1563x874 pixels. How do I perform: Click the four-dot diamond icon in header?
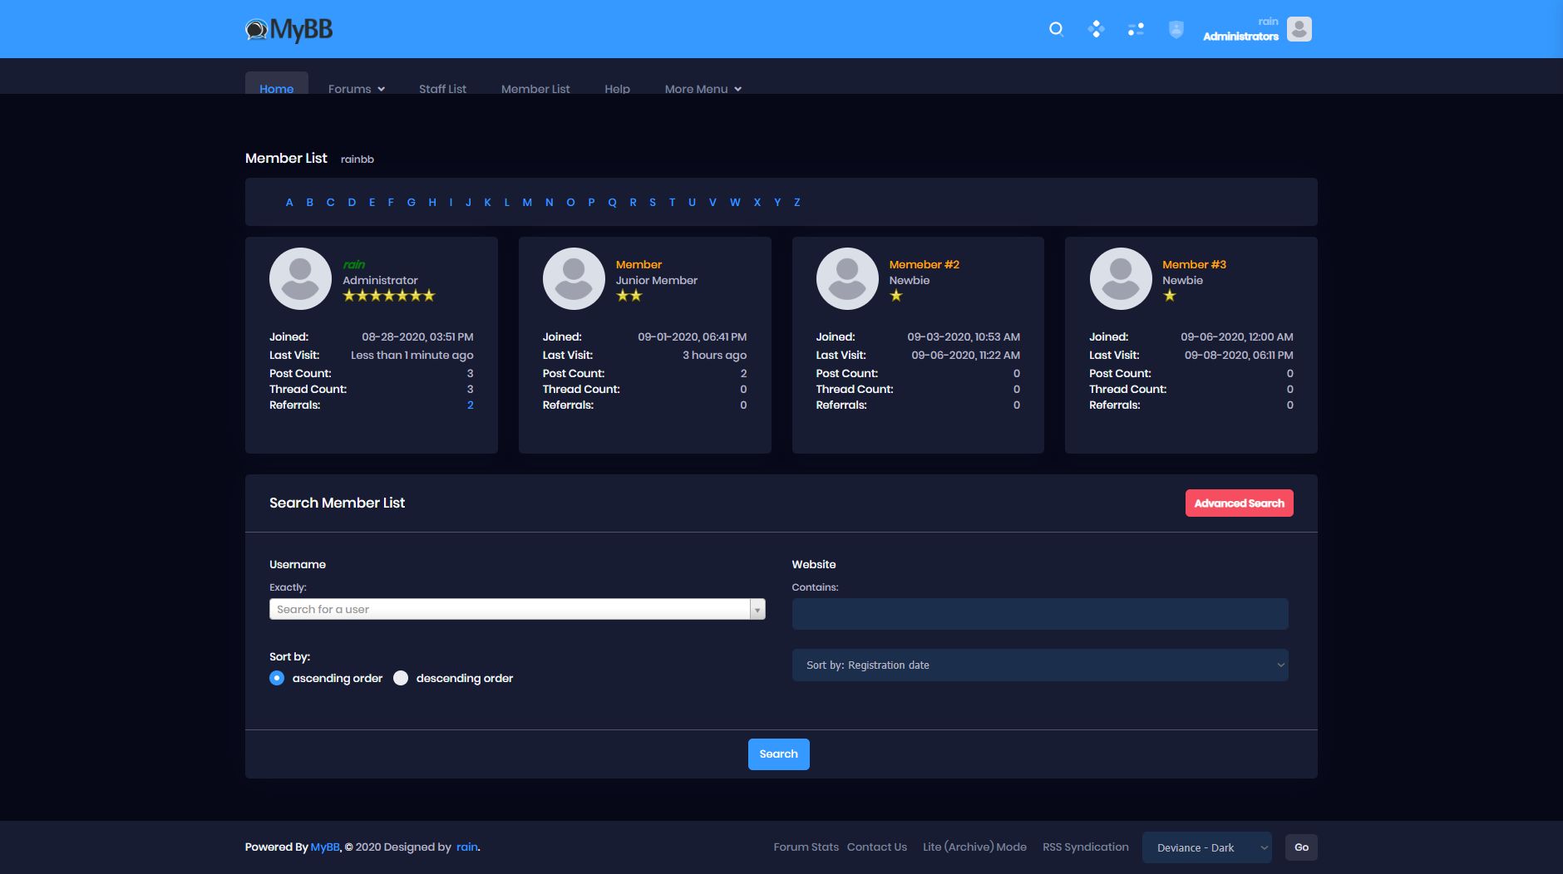[x=1096, y=29]
